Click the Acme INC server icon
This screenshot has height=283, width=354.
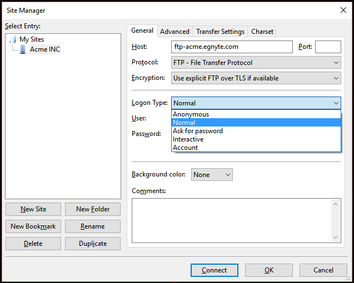23,49
